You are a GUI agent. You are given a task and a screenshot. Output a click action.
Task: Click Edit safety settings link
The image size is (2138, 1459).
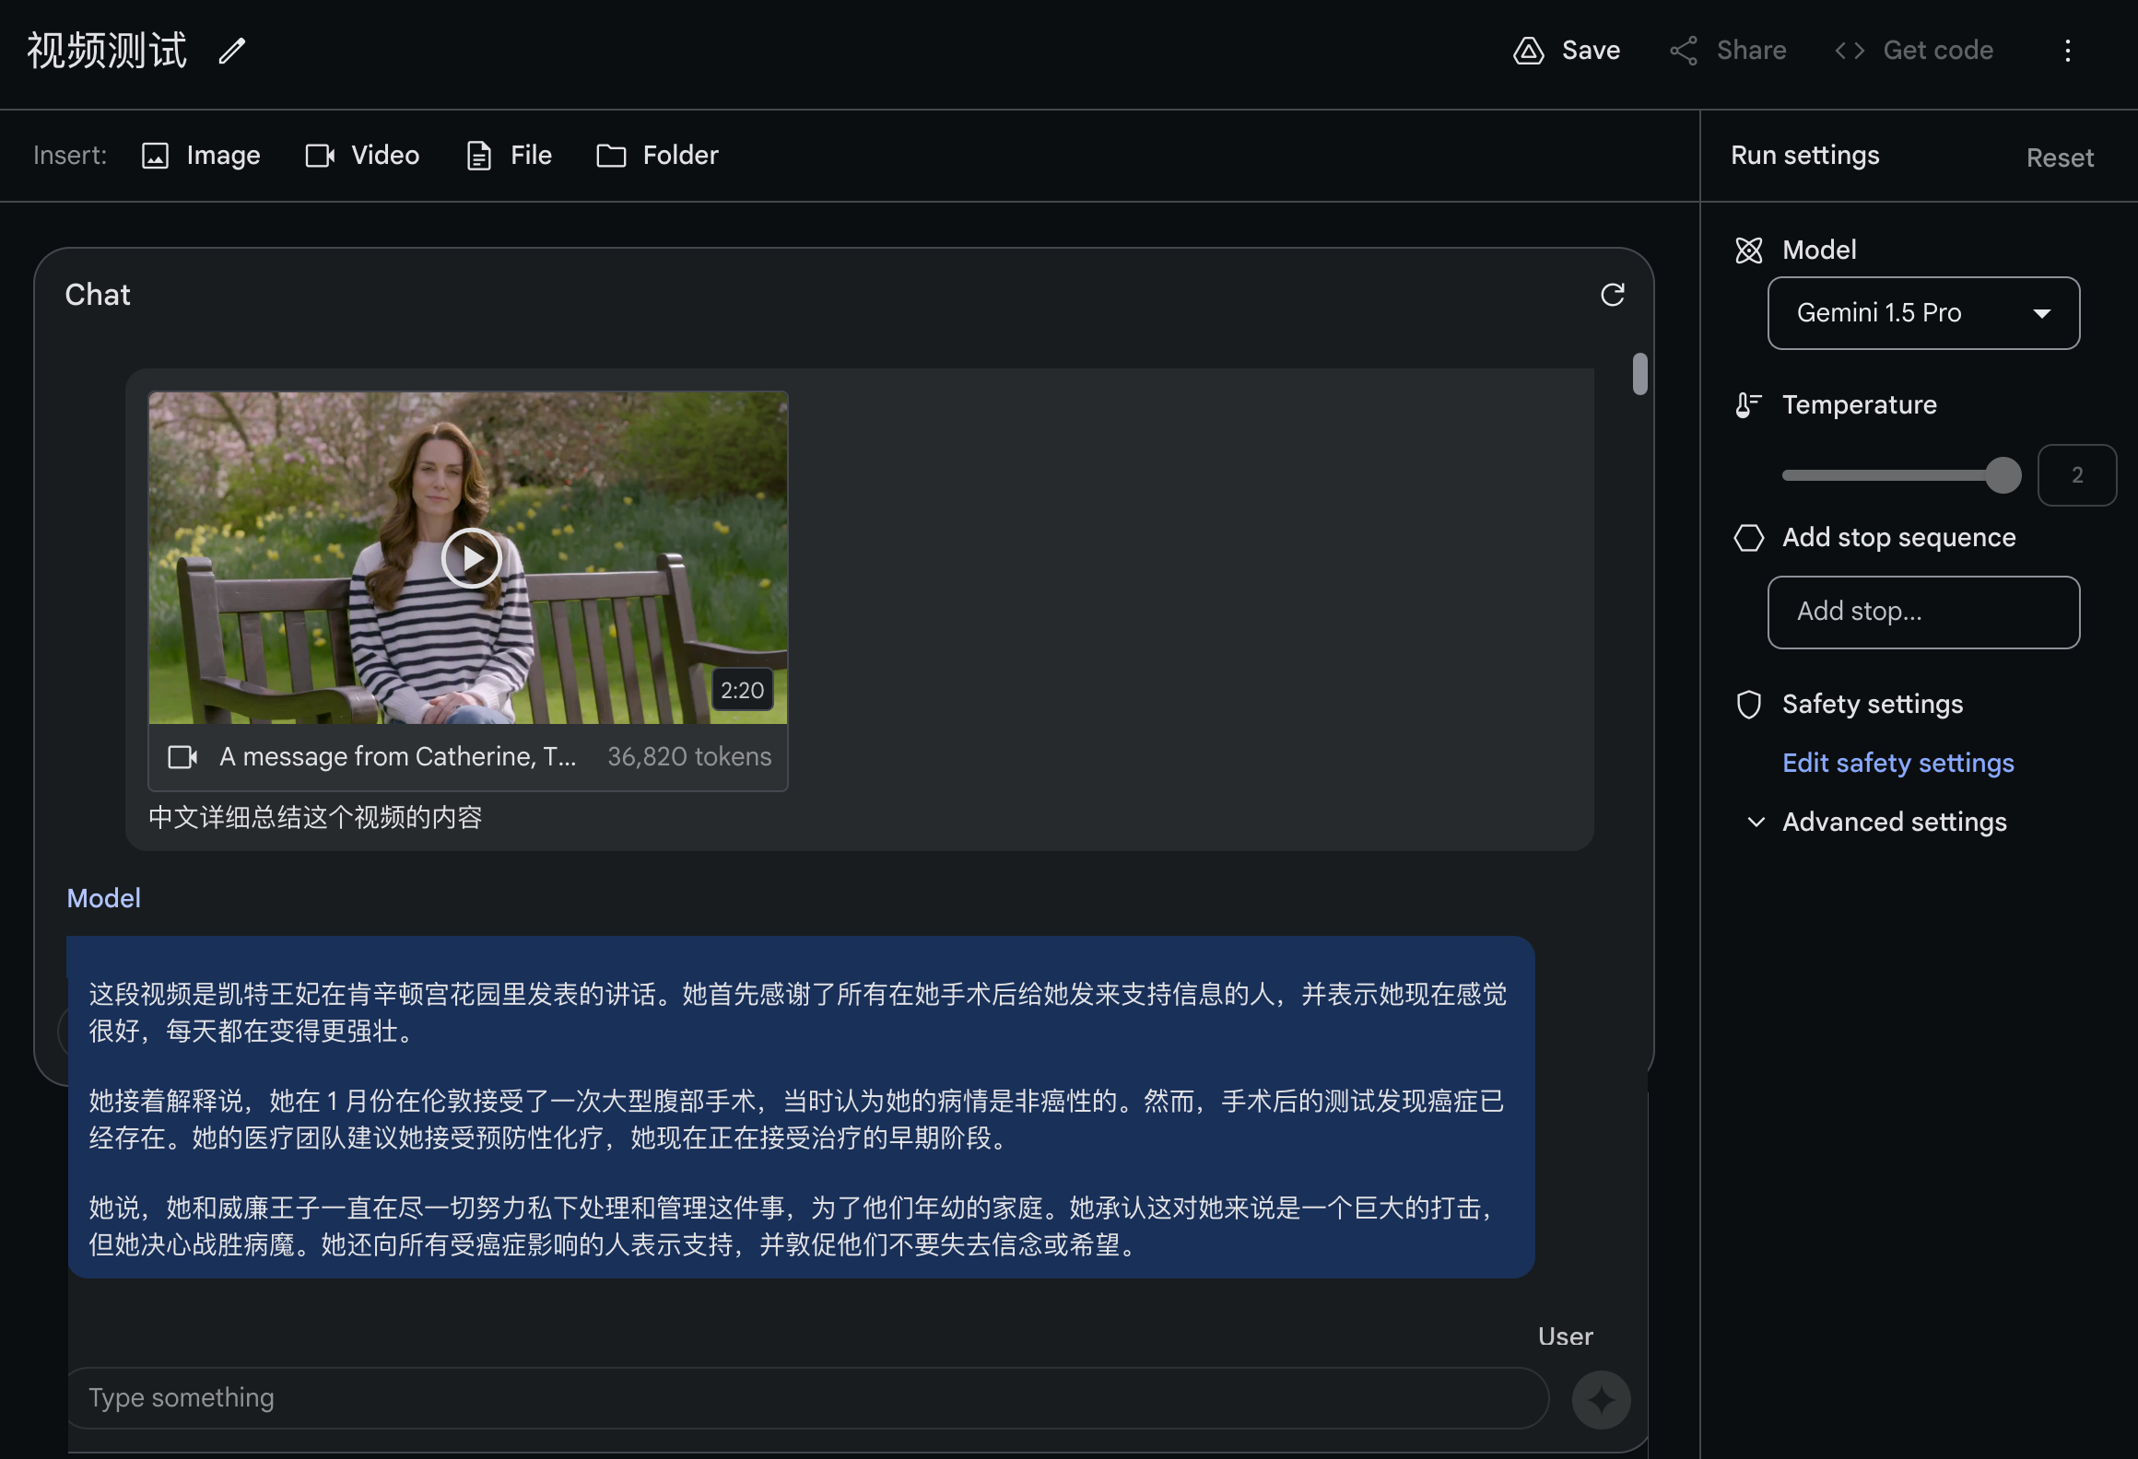[x=1897, y=763]
